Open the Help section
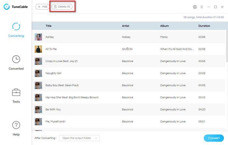Screen dimensions: 228x145 pyautogui.click(x=16, y=128)
